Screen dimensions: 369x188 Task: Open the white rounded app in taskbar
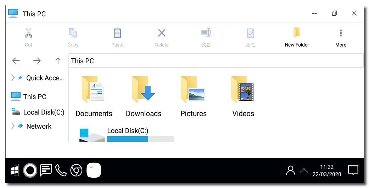(x=94, y=170)
